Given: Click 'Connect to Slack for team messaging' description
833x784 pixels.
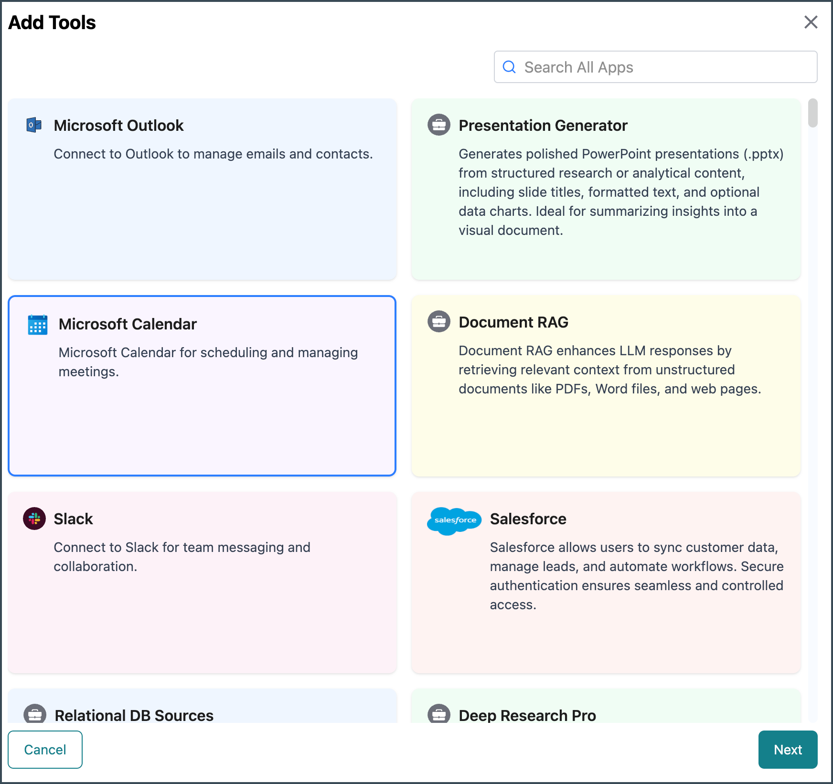Looking at the screenshot, I should 182,557.
